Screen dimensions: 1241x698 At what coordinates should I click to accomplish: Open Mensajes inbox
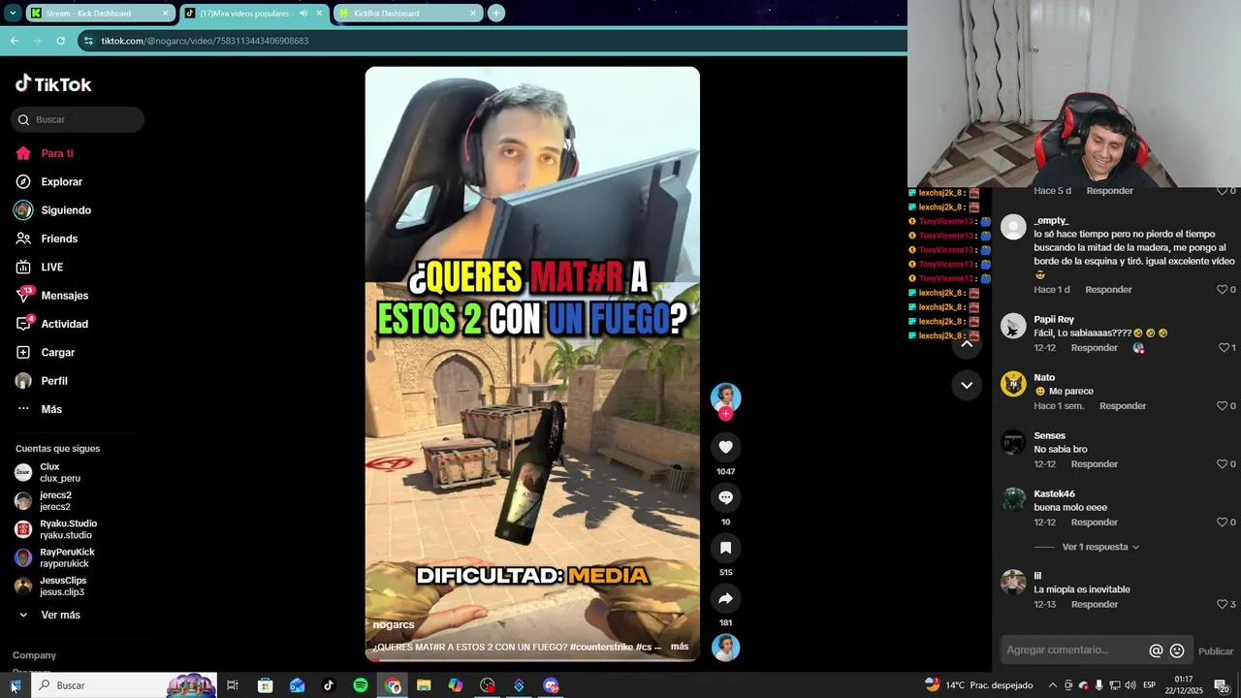[x=52, y=295]
